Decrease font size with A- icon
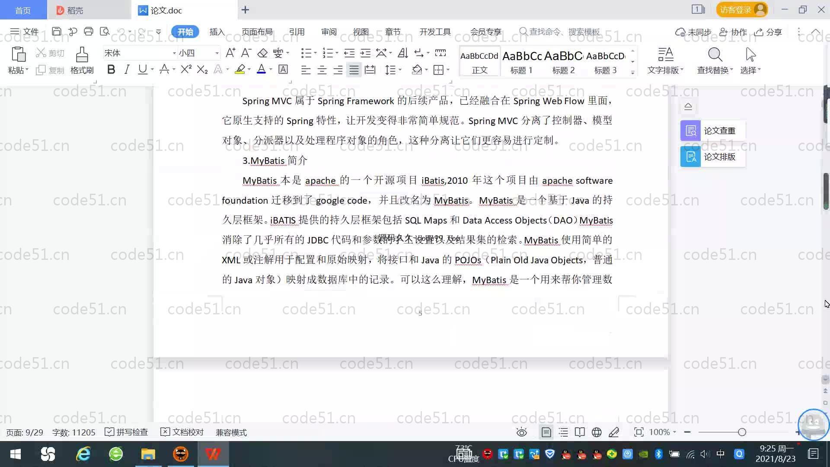 pyautogui.click(x=246, y=53)
